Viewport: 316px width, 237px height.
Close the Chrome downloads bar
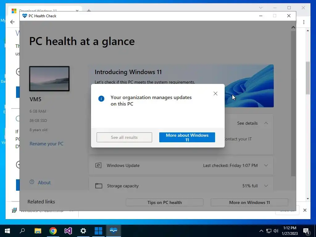pos(305,210)
